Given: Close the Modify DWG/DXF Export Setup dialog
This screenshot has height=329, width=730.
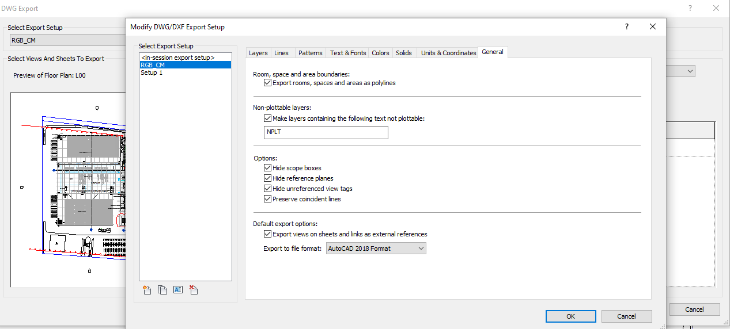Looking at the screenshot, I should click(x=653, y=27).
